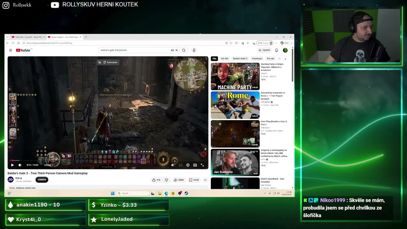Show hidden system tray icons chevron
The width and height of the screenshot is (407, 229).
265,193
